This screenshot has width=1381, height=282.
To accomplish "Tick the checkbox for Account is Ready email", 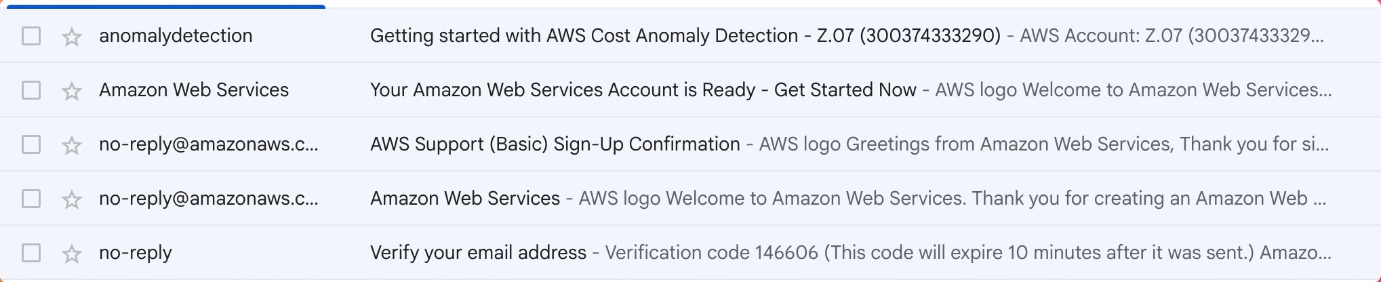I will click(31, 90).
